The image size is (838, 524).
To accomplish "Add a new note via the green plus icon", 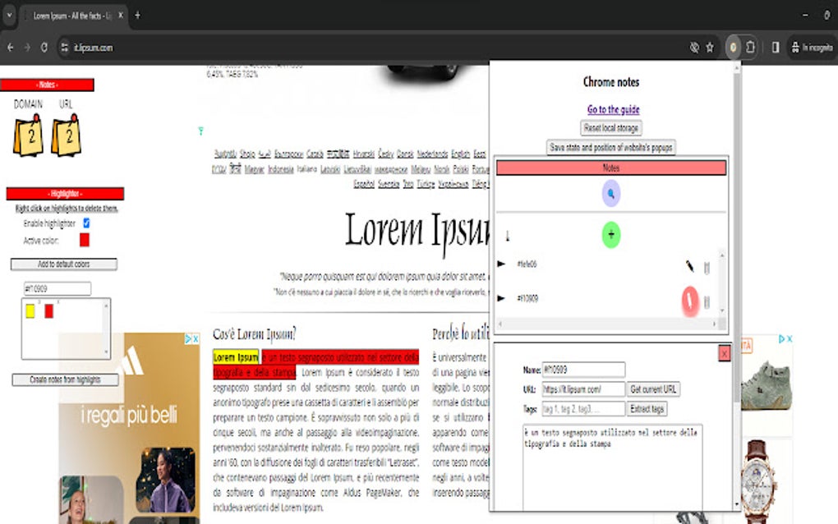I will pos(611,234).
